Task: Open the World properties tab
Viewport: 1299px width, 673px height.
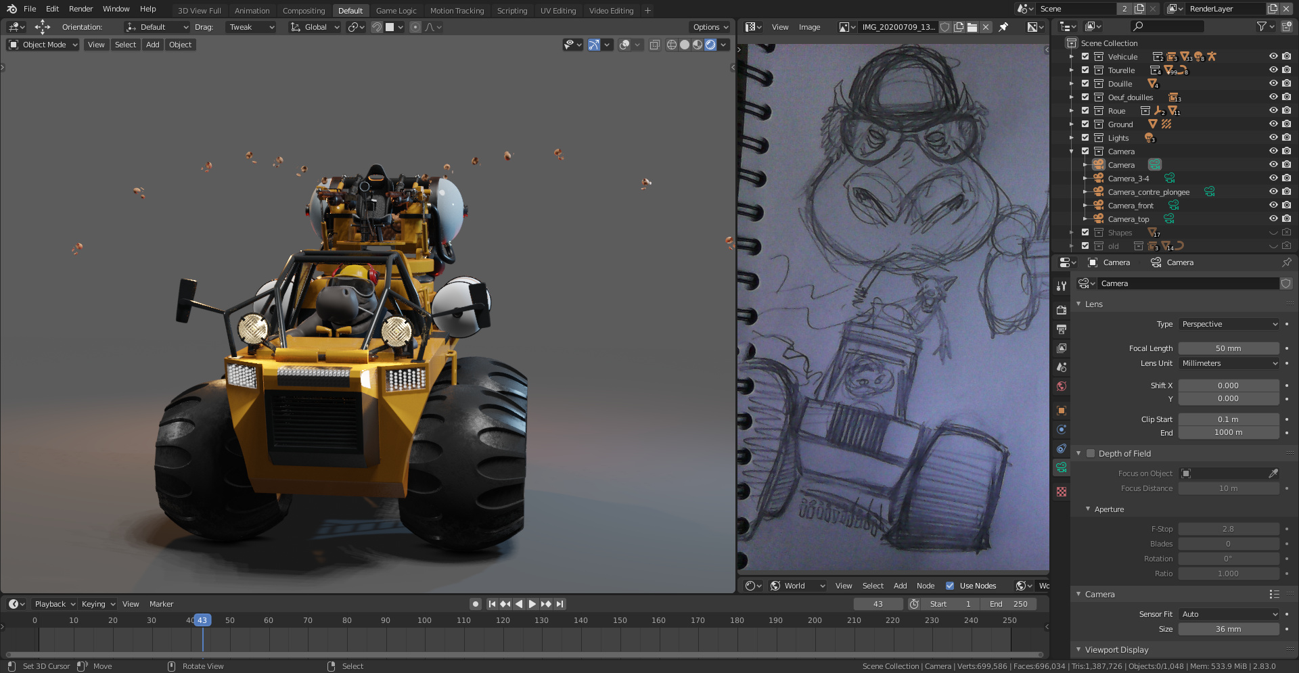Action: (1062, 386)
